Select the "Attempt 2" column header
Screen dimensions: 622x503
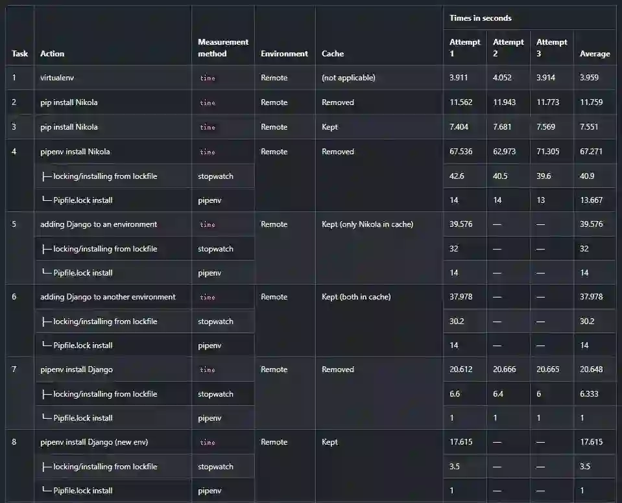(x=508, y=48)
